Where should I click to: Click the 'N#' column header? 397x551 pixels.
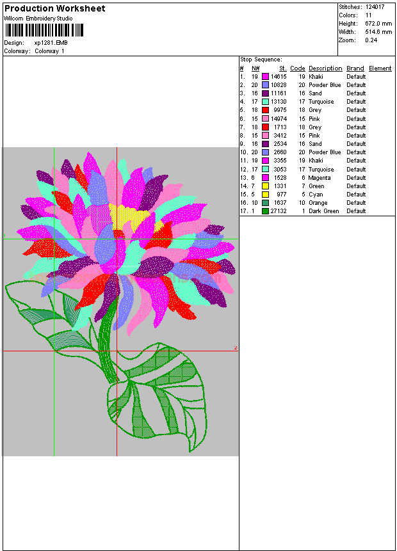[x=255, y=68]
